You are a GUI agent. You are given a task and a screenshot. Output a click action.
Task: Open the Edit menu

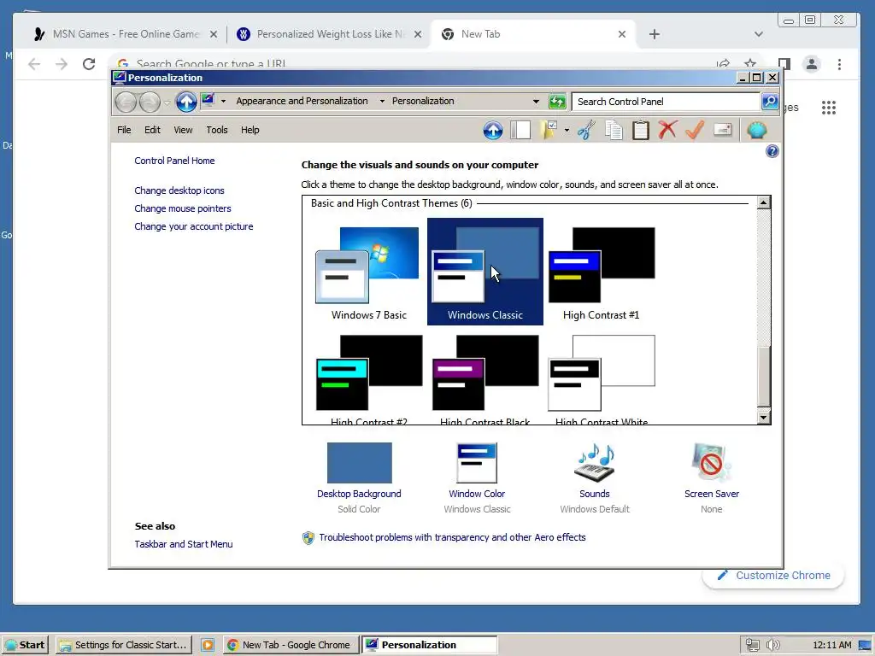point(152,130)
